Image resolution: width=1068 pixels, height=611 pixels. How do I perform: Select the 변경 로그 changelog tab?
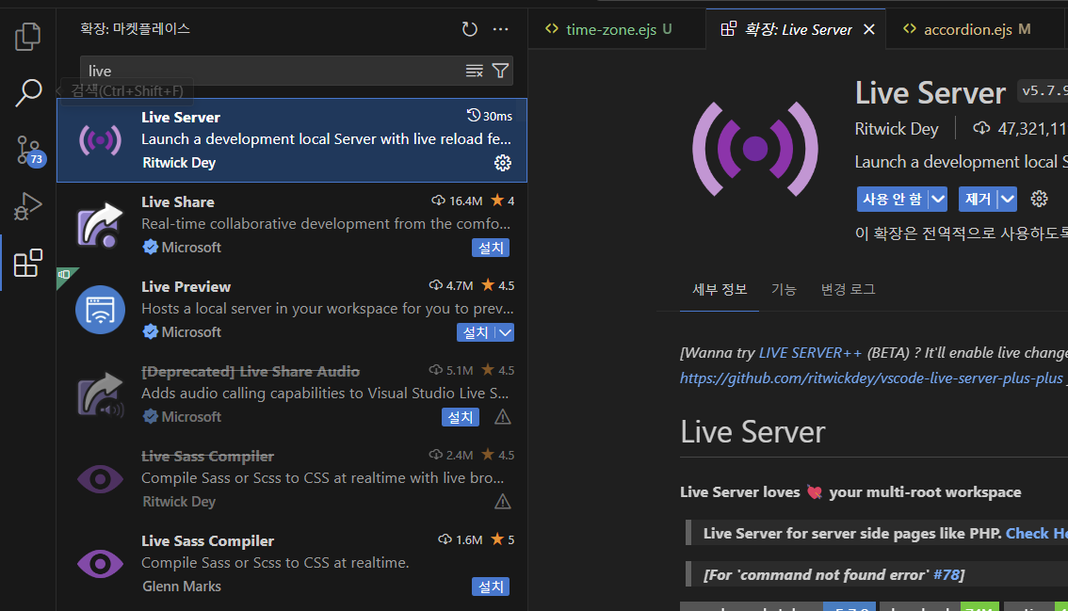(848, 289)
